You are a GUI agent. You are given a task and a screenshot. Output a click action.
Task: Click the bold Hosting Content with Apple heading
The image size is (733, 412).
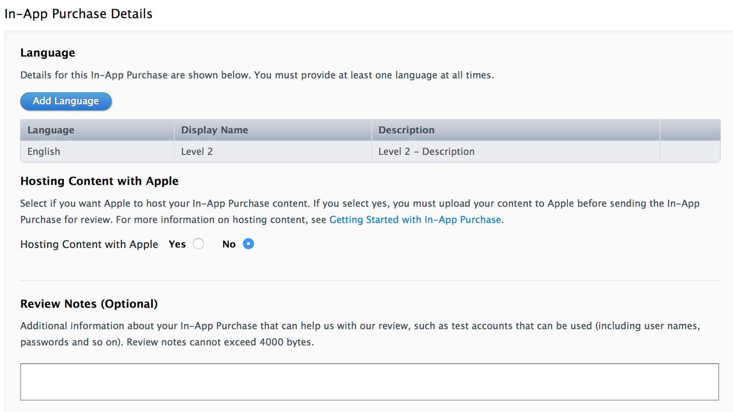99,181
